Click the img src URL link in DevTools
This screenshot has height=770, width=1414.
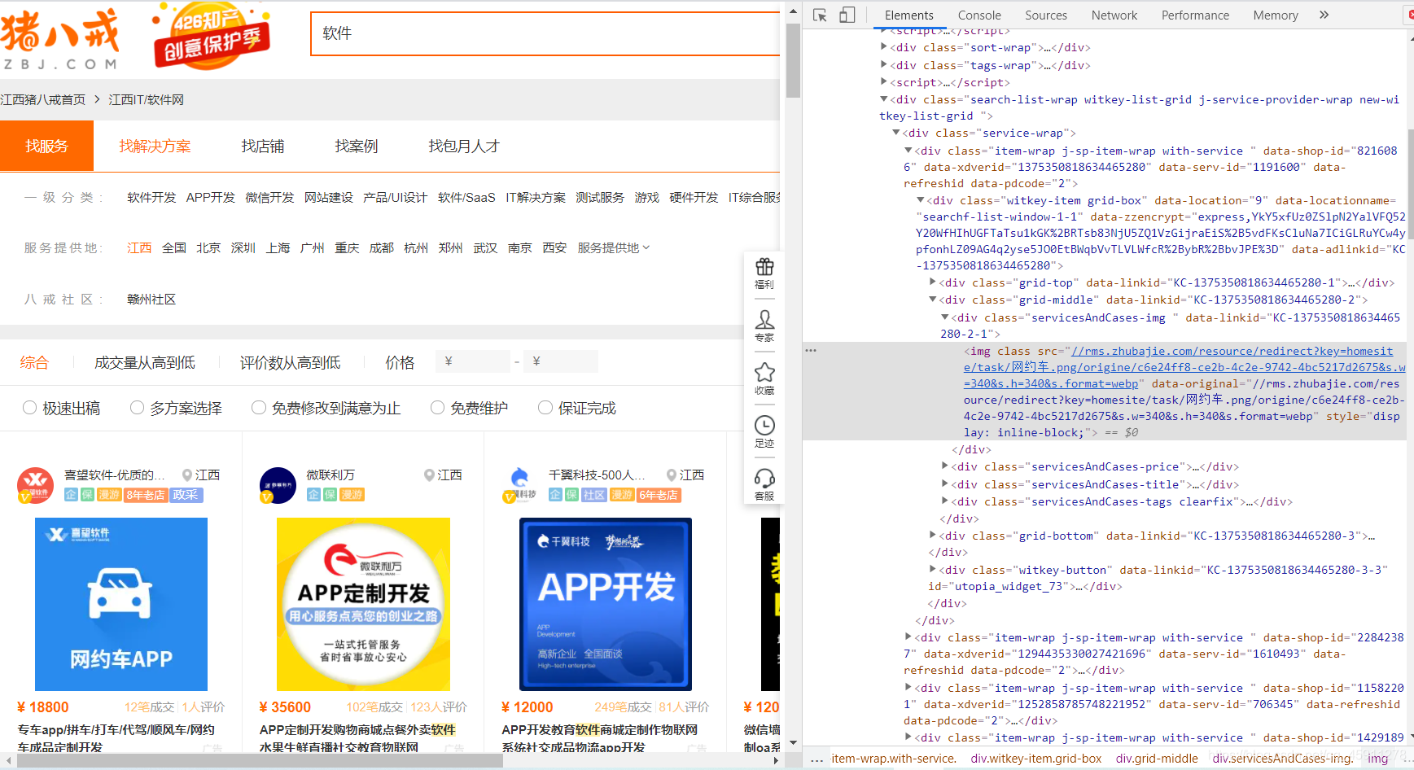pyautogui.click(x=1184, y=367)
